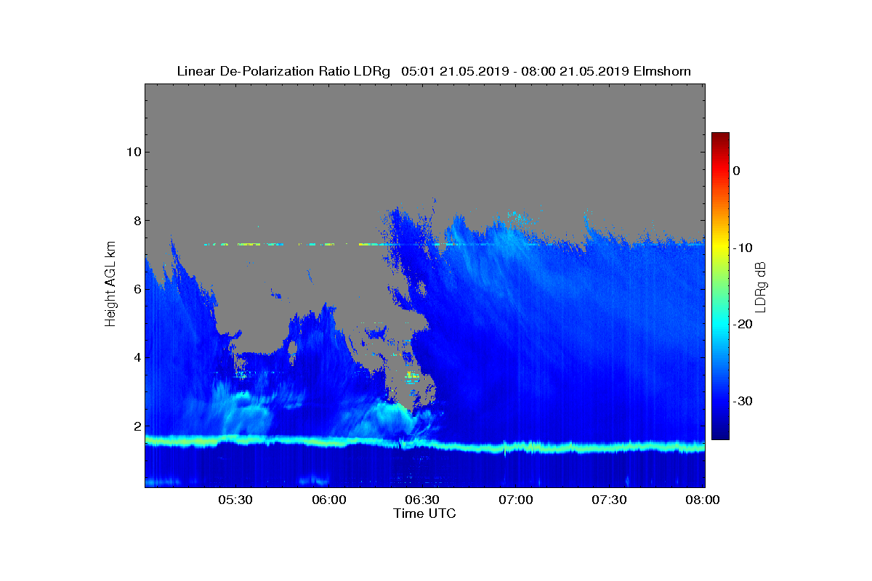Select the '05:30' time axis label
Screen dimensions: 872x581
coord(235,500)
